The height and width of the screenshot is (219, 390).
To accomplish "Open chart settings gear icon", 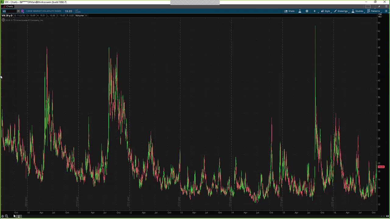I will tap(307, 11).
